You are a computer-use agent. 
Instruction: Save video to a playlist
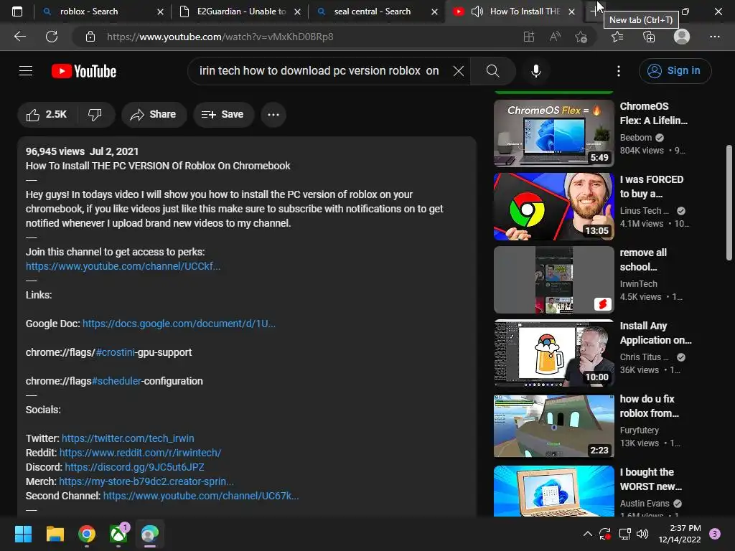(223, 114)
